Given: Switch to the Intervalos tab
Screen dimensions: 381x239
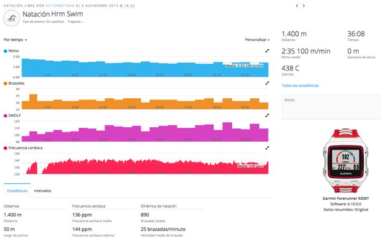Looking at the screenshot, I should coord(42,190).
